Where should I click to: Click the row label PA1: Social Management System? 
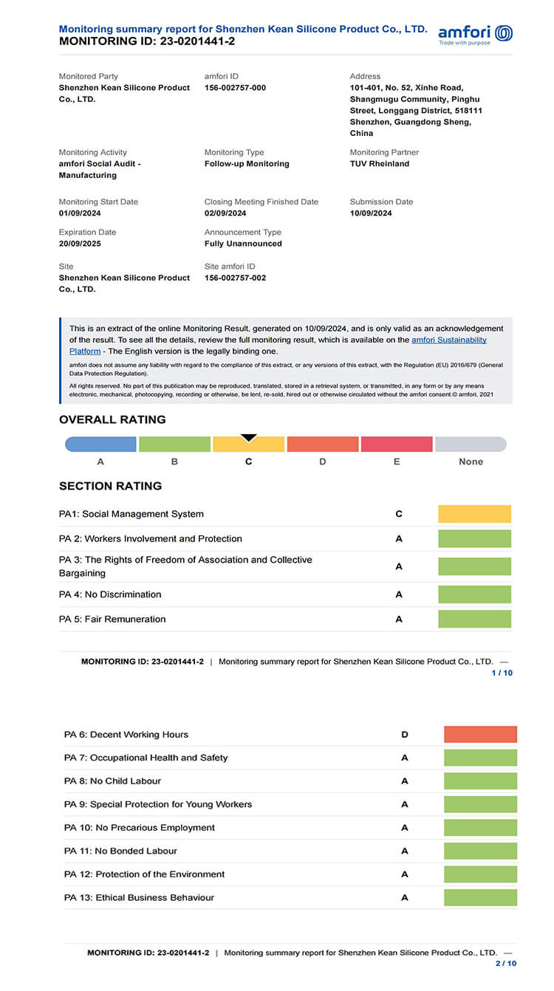click(x=131, y=514)
